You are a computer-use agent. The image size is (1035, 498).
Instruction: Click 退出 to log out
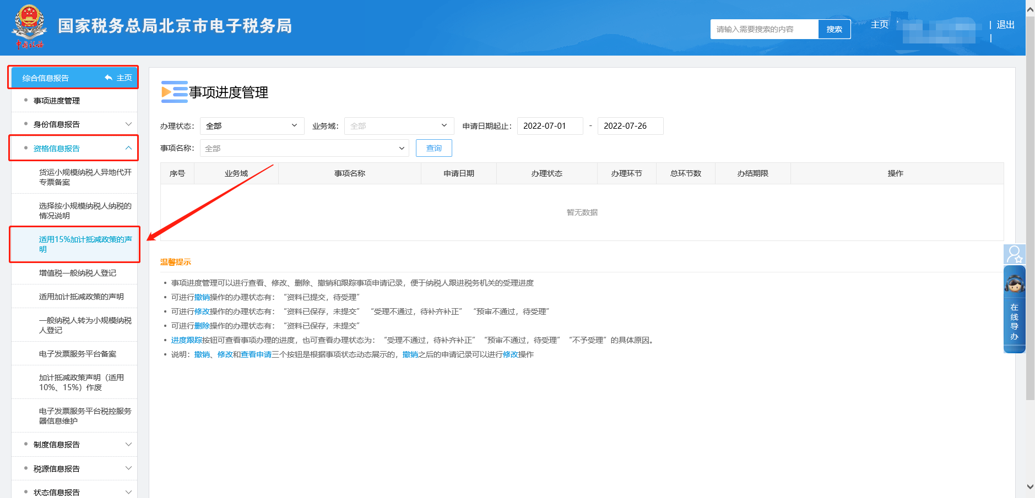point(1005,25)
